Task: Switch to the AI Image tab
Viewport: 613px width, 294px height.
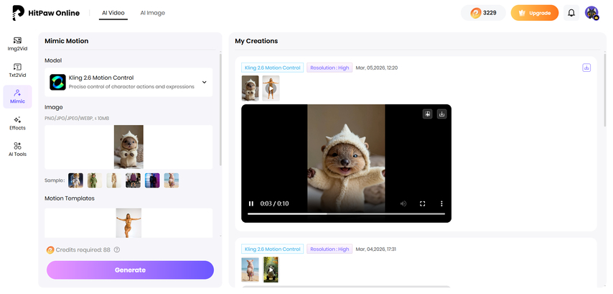Action: [152, 13]
